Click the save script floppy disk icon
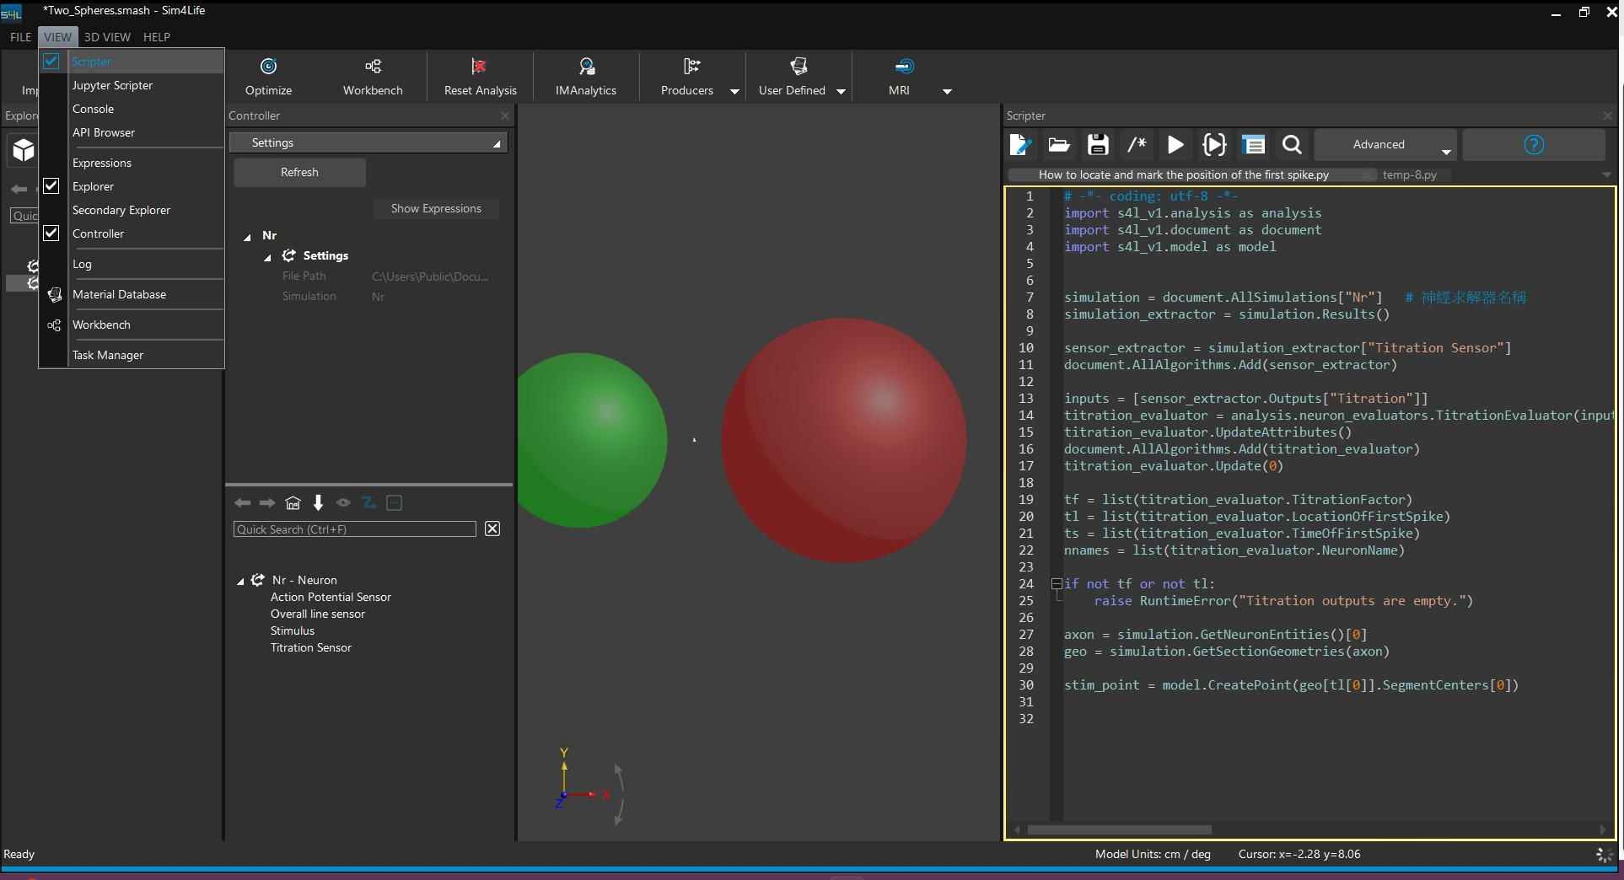 1097,145
